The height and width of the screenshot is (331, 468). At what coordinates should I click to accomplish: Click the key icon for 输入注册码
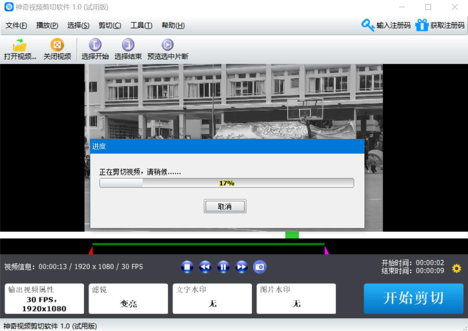pos(367,25)
